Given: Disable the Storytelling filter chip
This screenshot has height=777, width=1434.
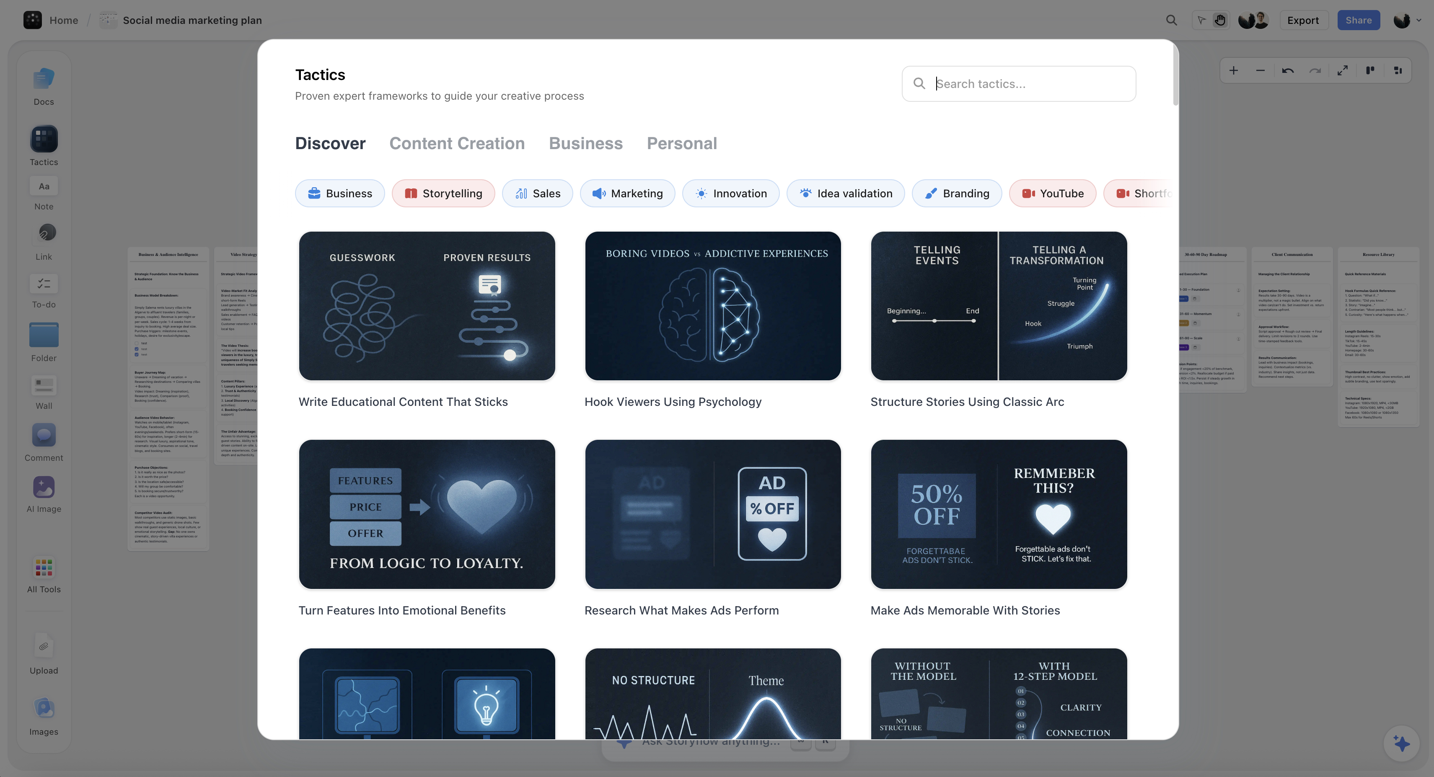Looking at the screenshot, I should point(443,193).
